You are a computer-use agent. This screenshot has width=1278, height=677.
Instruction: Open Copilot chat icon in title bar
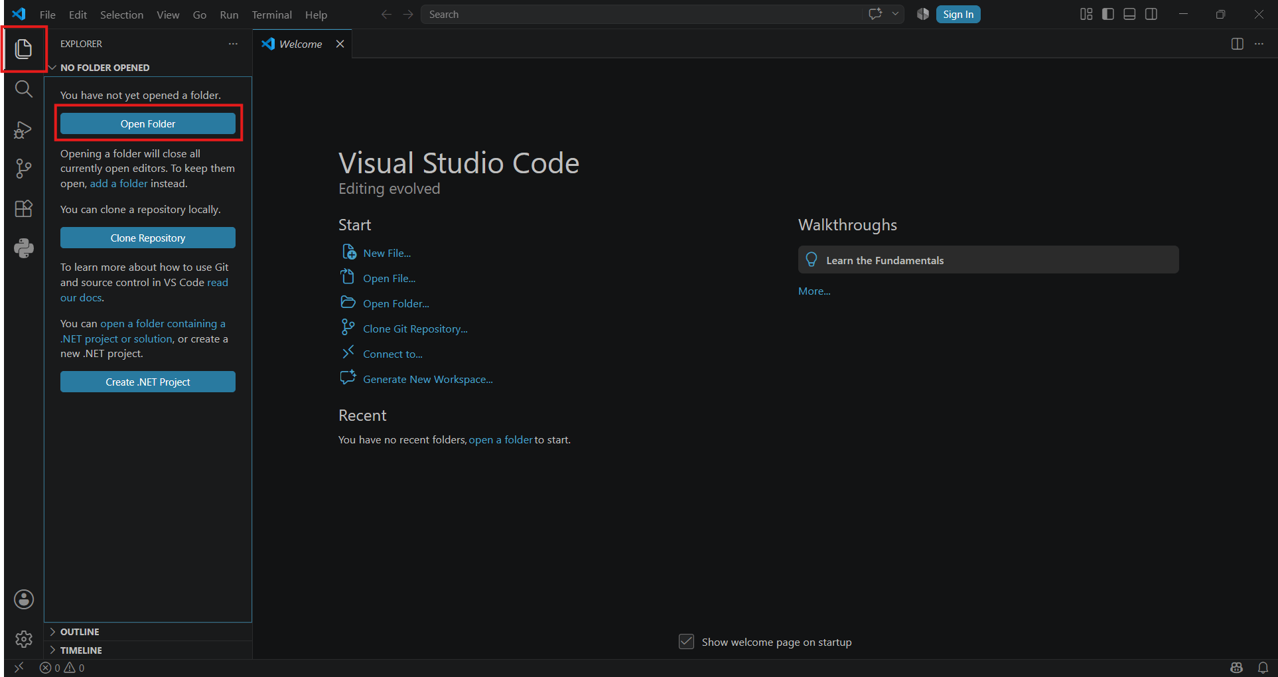876,14
